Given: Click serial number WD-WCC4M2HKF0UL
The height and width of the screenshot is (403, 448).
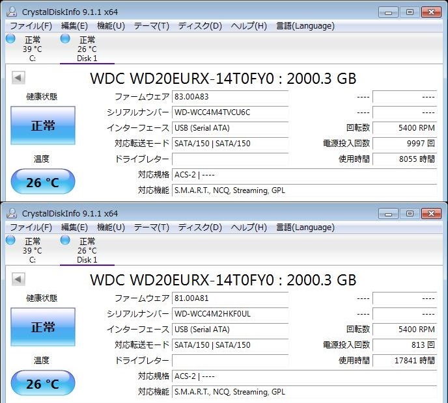Looking at the screenshot, I should (x=230, y=314).
